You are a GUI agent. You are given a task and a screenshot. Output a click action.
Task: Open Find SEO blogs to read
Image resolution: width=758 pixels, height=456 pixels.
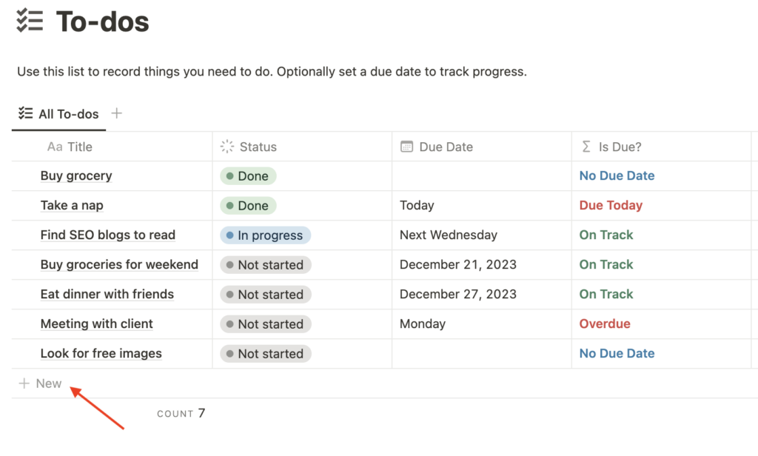pyautogui.click(x=108, y=235)
